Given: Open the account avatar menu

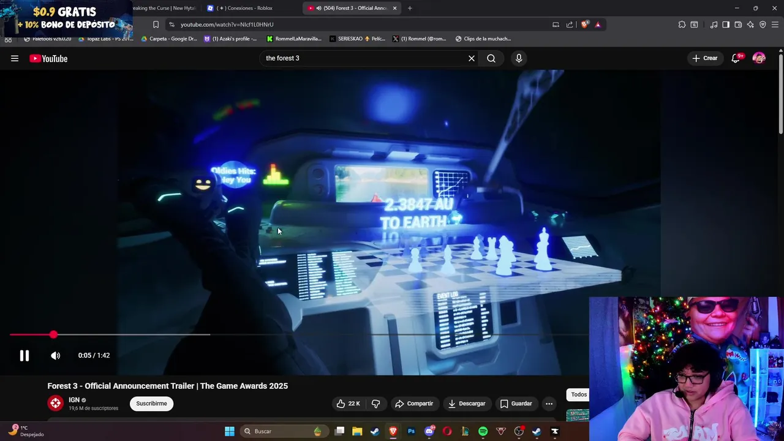Looking at the screenshot, I should 759,58.
